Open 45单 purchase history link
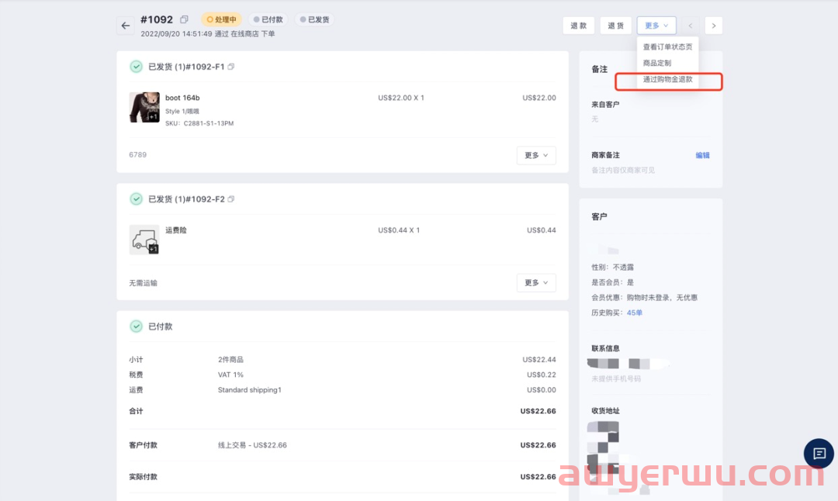The height and width of the screenshot is (501, 838). click(635, 313)
